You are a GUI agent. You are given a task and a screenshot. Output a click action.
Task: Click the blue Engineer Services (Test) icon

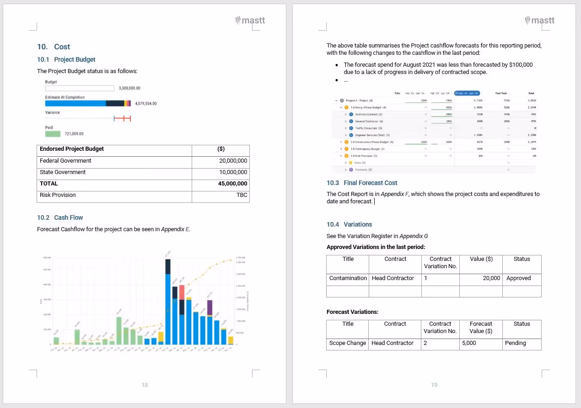point(351,135)
